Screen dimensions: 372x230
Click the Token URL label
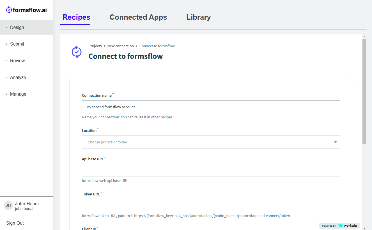click(x=91, y=194)
